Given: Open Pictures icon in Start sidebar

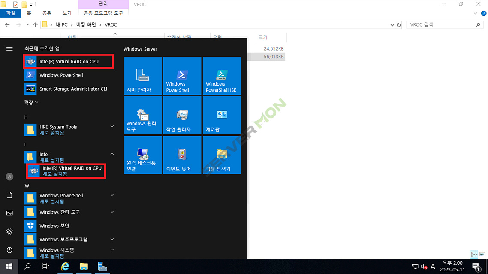Looking at the screenshot, I should click(x=9, y=213).
